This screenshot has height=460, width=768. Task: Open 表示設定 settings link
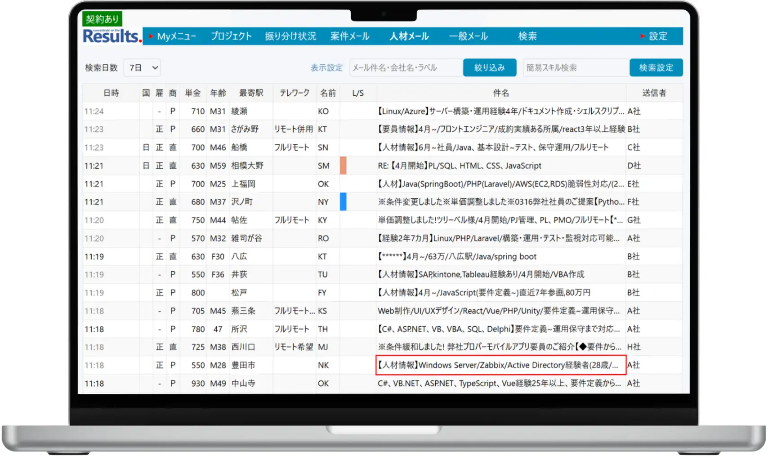(326, 67)
